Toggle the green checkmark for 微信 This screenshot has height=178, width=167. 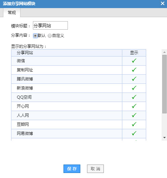134,61
